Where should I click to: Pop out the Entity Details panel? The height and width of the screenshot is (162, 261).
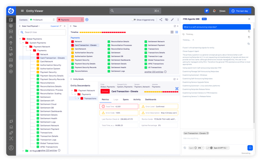point(174,79)
